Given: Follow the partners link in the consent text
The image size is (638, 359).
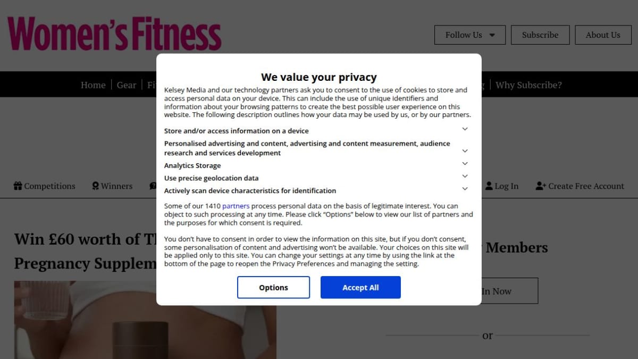Looking at the screenshot, I should pyautogui.click(x=236, y=206).
